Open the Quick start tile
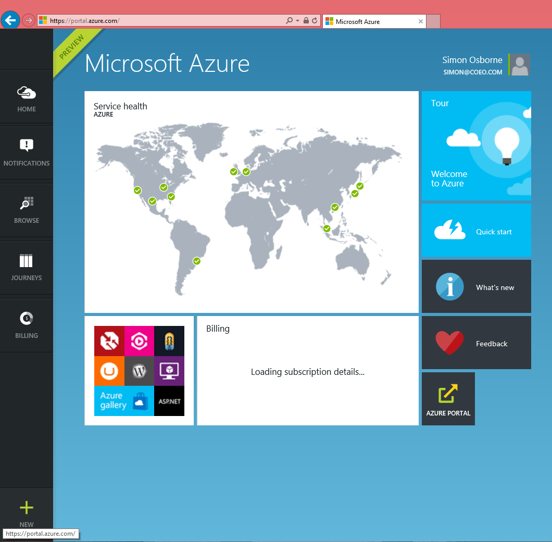This screenshot has height=542, width=552. (476, 230)
